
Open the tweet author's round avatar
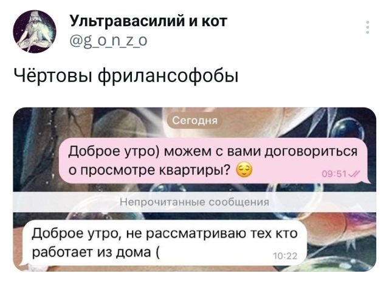pyautogui.click(x=34, y=31)
